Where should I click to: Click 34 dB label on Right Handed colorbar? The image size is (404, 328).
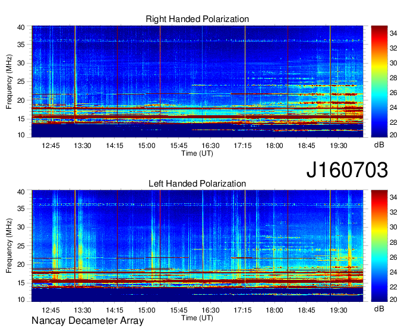click(393, 33)
